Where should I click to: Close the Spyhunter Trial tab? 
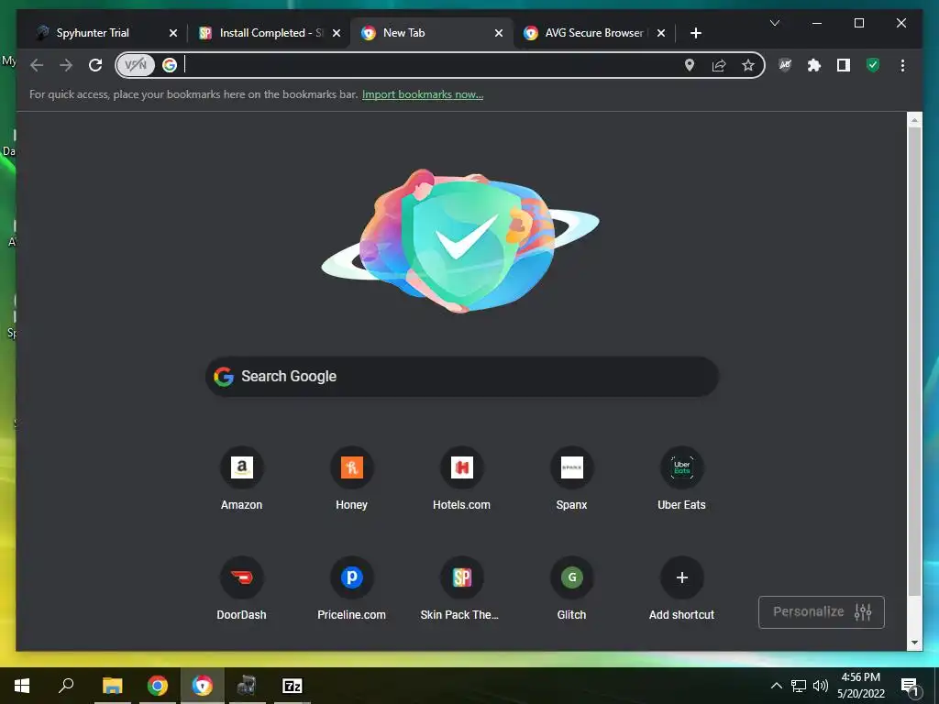click(173, 34)
